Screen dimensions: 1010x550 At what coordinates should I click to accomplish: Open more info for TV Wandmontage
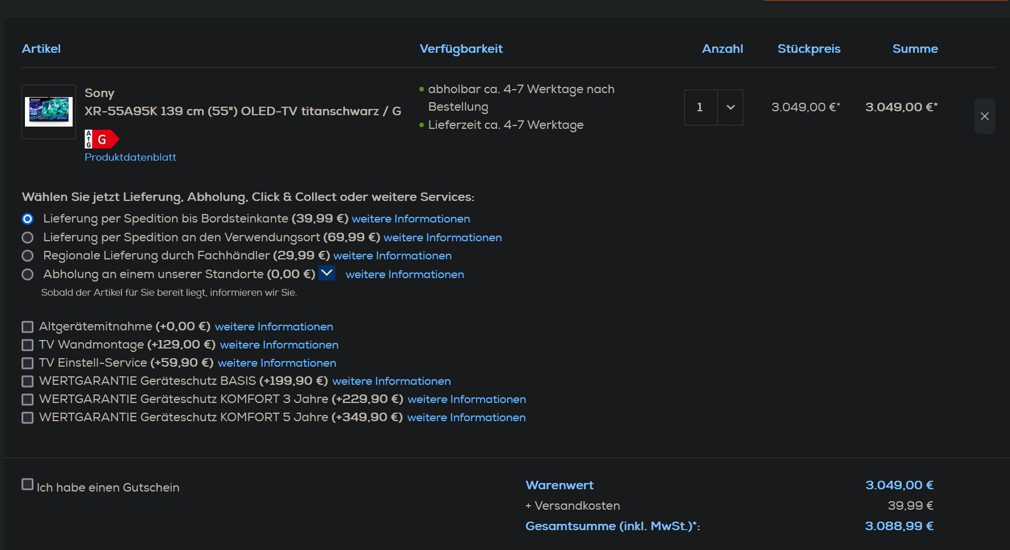click(x=279, y=345)
